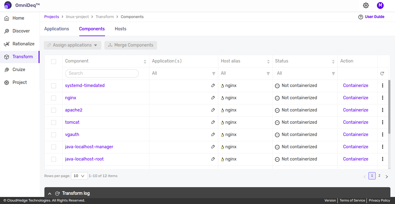This screenshot has height=204, width=395.
Task: Containerize the systemd-timedated component
Action: coord(355,85)
